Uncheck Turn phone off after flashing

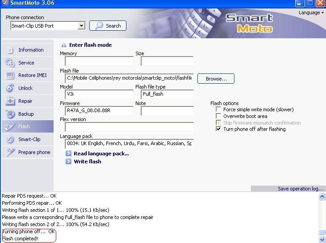pyautogui.click(x=218, y=129)
